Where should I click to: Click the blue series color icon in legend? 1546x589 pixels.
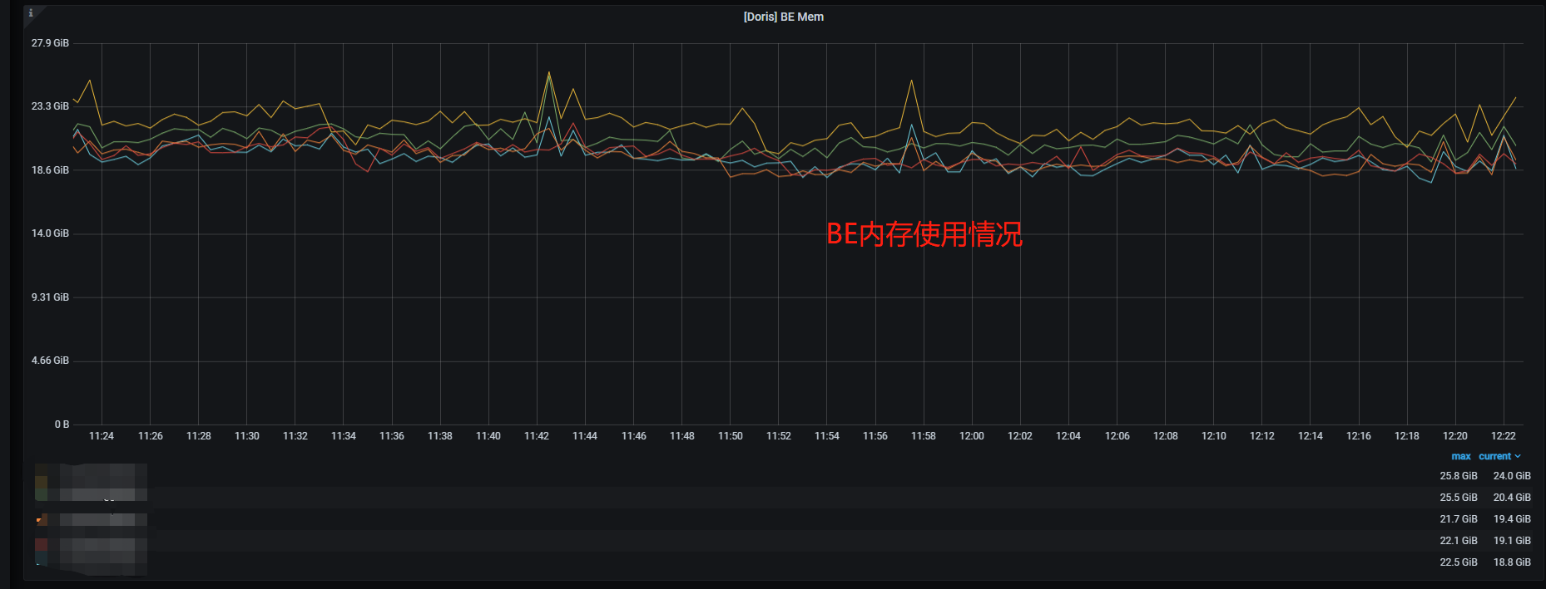41,562
